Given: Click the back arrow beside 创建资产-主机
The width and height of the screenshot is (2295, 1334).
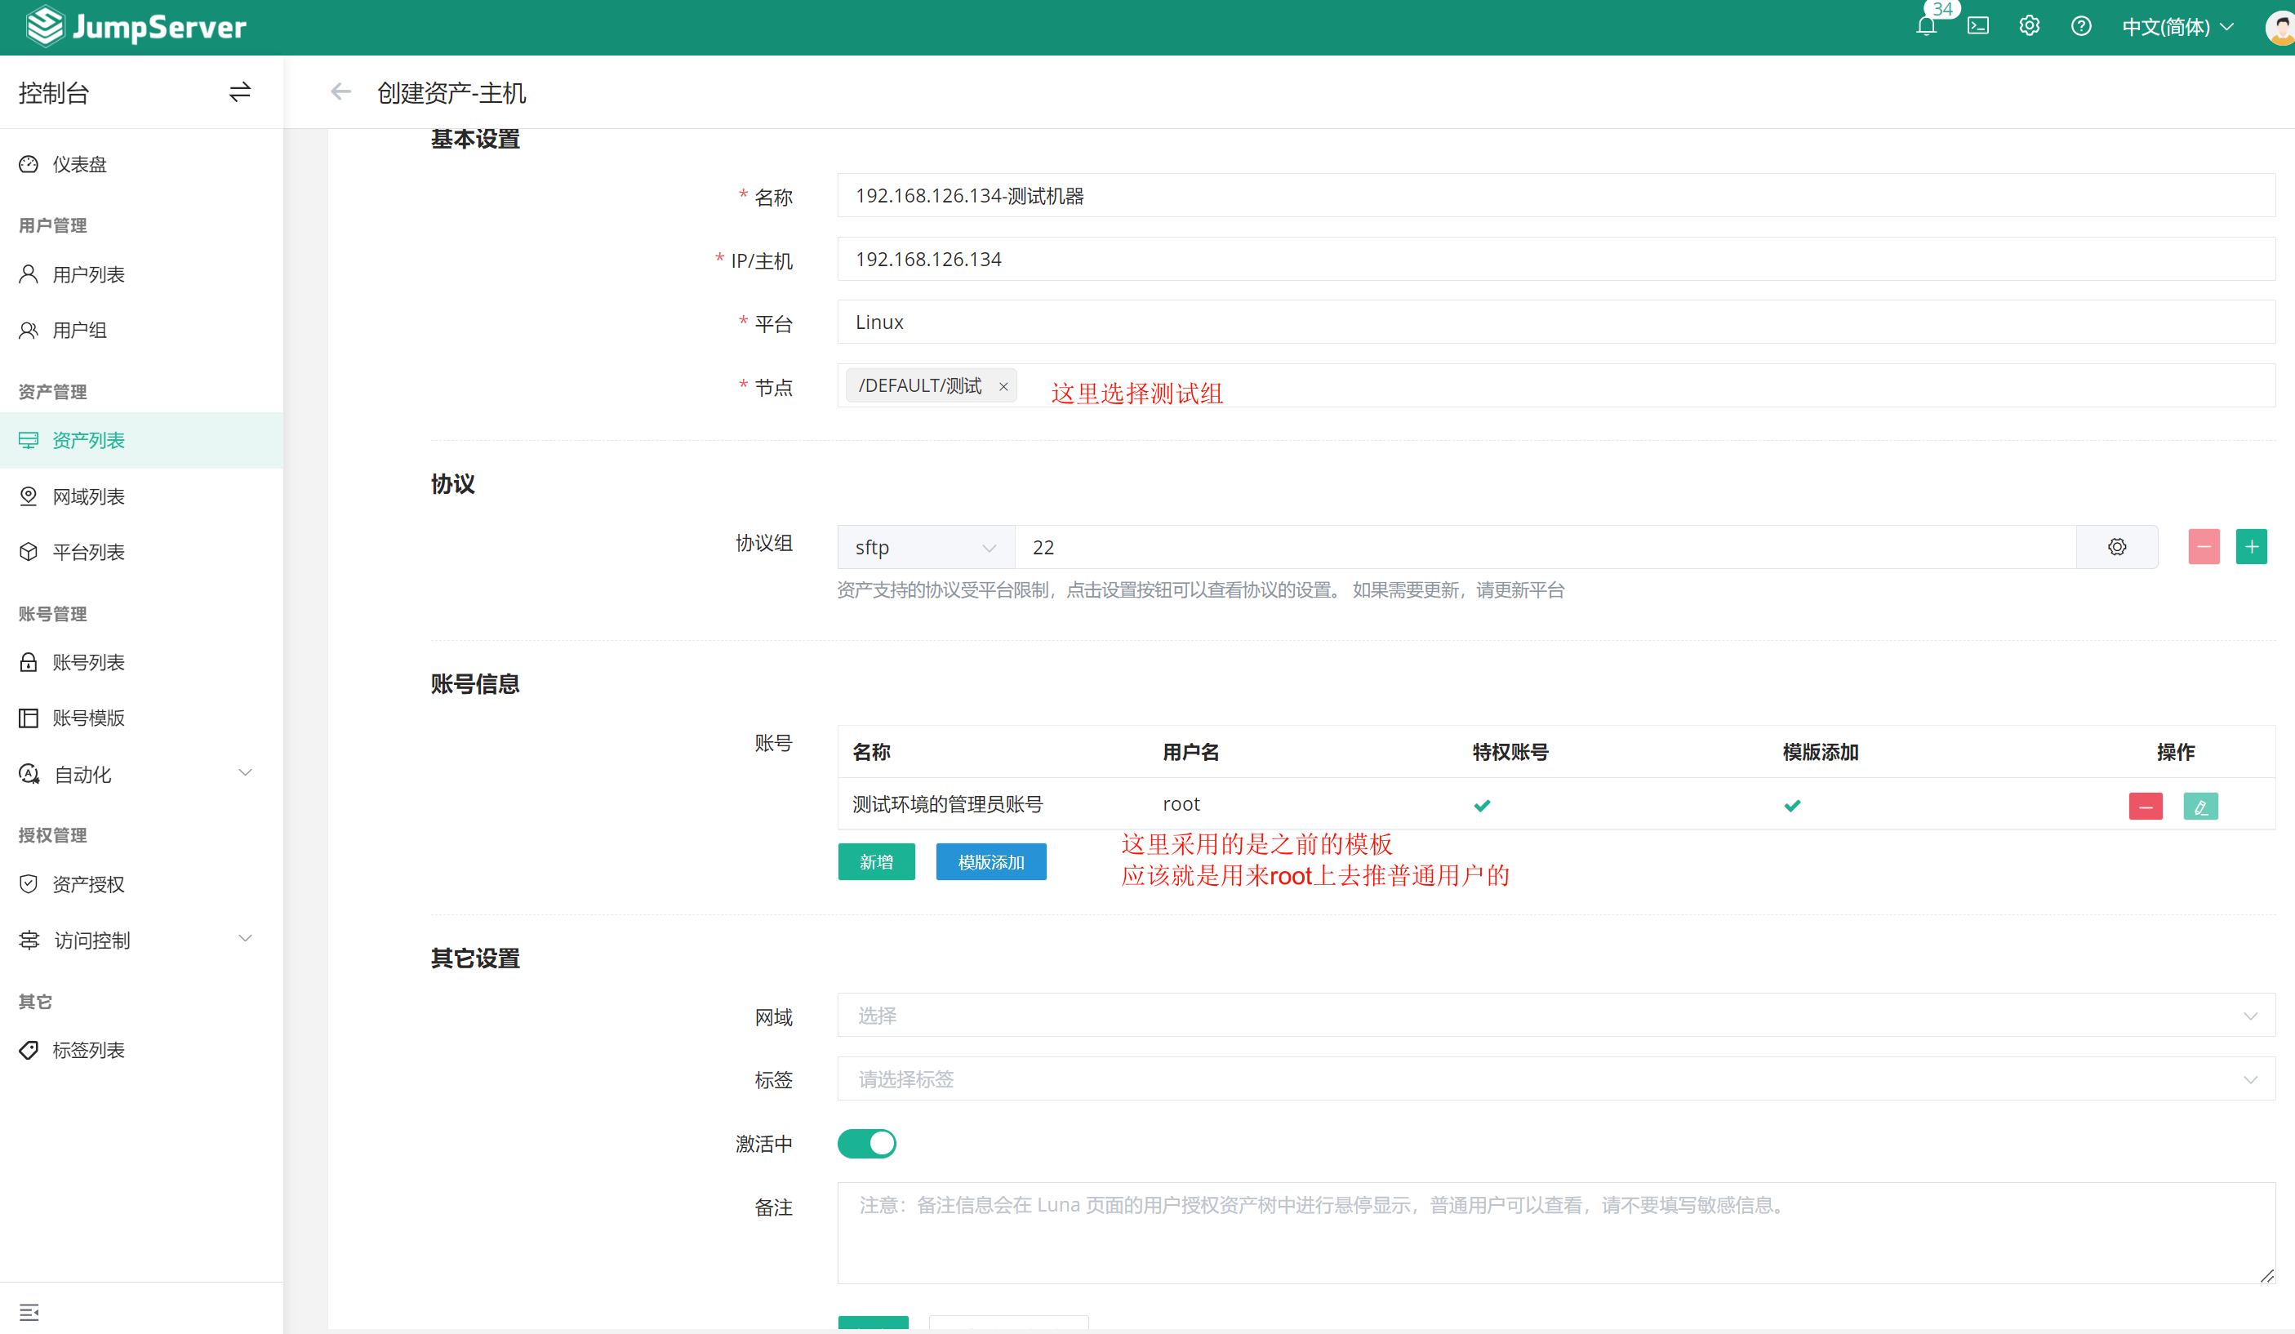Looking at the screenshot, I should (x=340, y=92).
